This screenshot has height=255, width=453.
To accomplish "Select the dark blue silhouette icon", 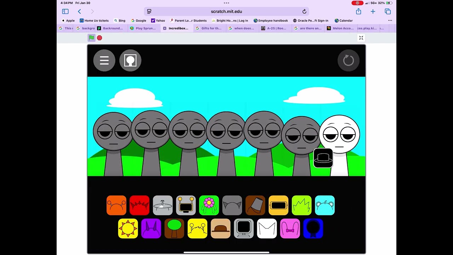I will pyautogui.click(x=313, y=228).
